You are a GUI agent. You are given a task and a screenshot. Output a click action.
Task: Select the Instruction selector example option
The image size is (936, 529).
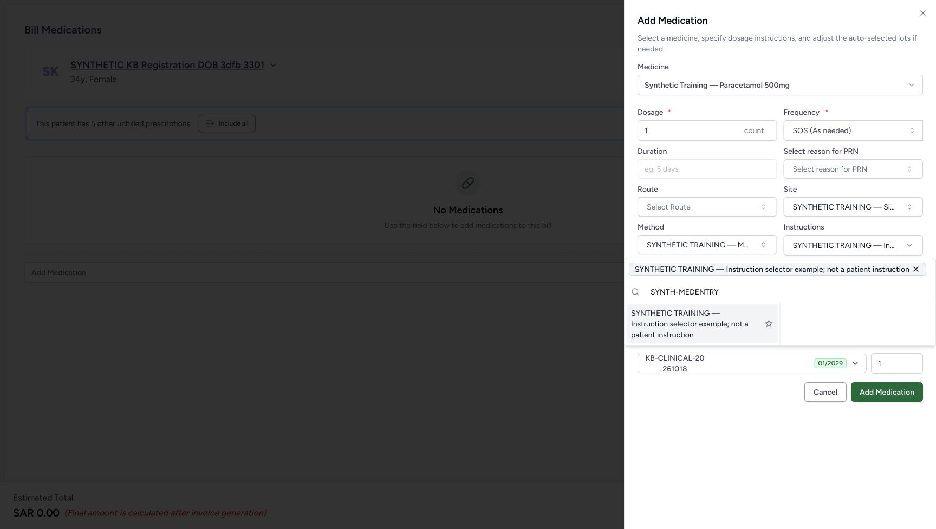click(x=702, y=324)
